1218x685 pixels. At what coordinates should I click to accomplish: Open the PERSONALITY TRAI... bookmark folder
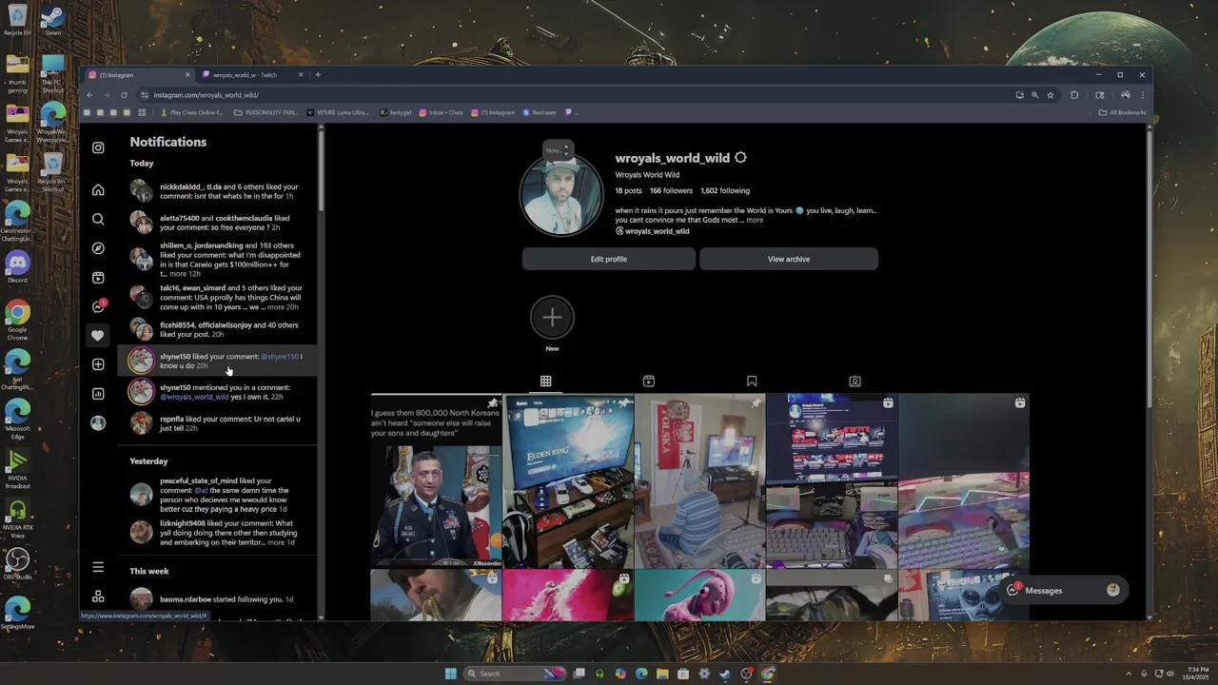point(266,112)
